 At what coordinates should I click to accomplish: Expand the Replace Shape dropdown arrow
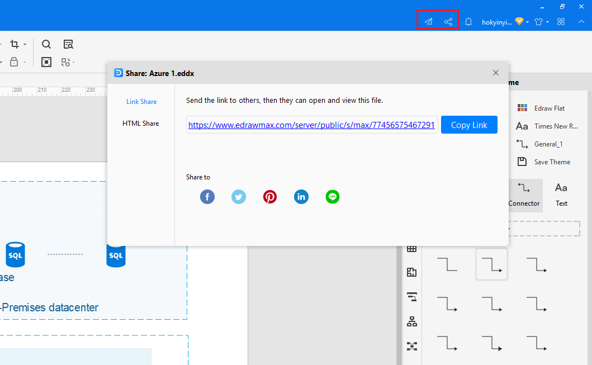[73, 62]
